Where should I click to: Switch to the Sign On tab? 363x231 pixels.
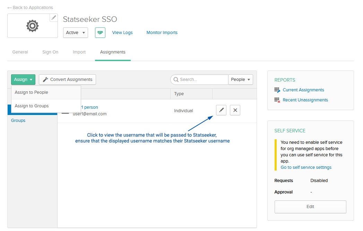point(50,52)
